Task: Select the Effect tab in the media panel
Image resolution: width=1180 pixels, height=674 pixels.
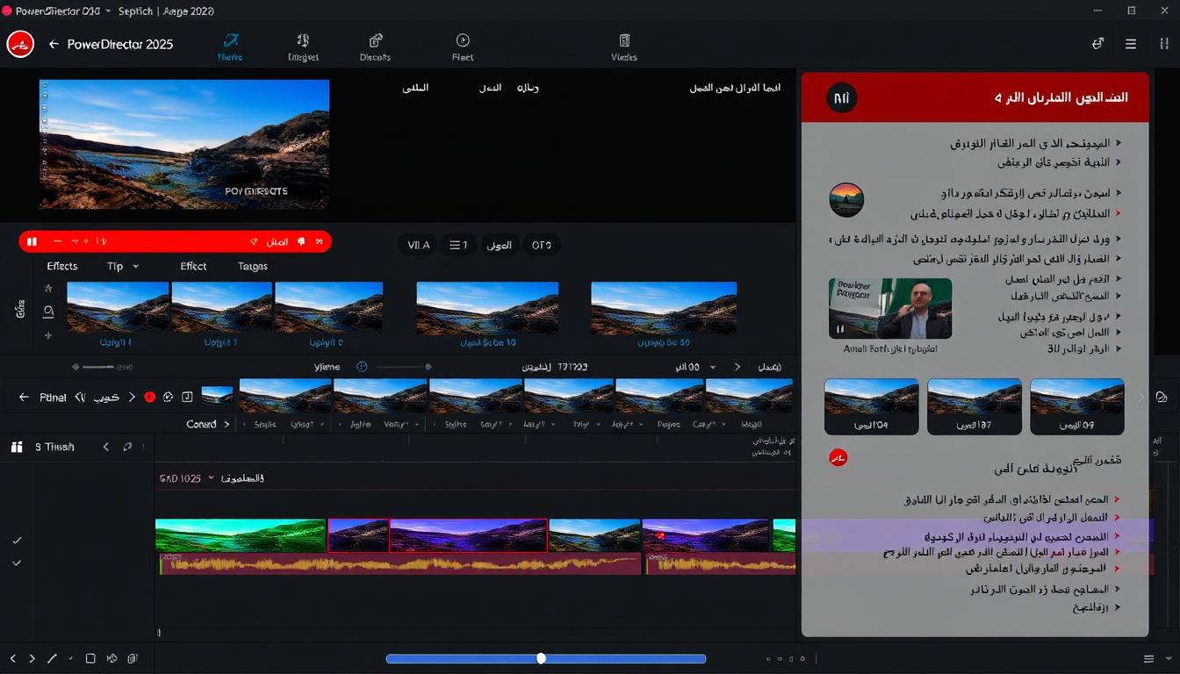Action: (x=193, y=266)
